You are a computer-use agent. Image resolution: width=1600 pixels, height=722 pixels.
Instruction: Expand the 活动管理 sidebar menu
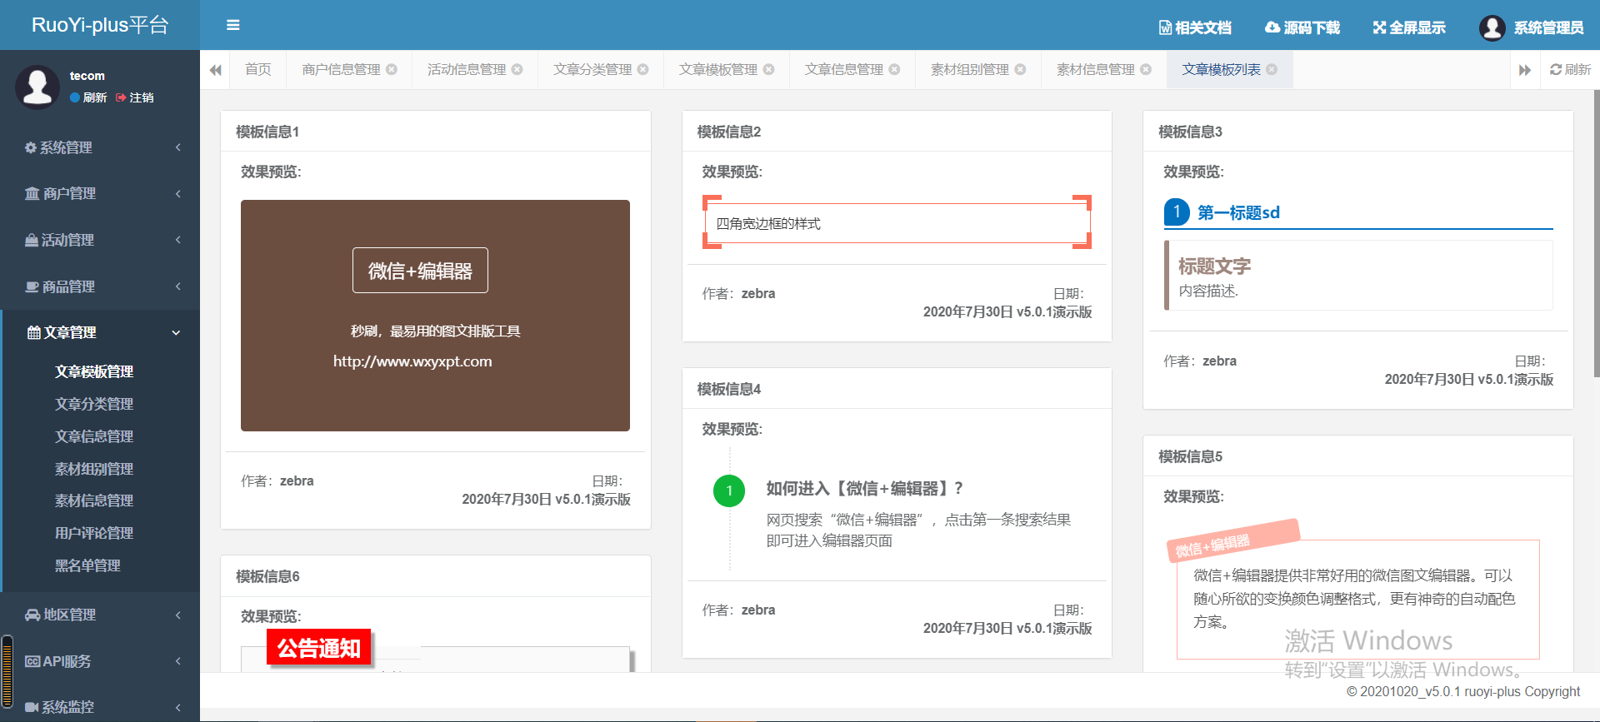[x=100, y=240]
